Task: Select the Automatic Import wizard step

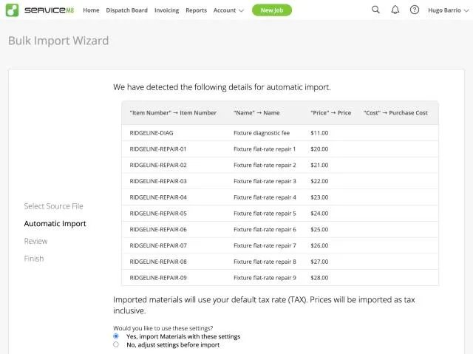Action: (x=55, y=224)
